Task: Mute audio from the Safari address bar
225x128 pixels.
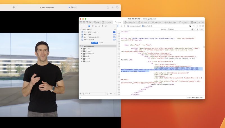Action: point(69,7)
